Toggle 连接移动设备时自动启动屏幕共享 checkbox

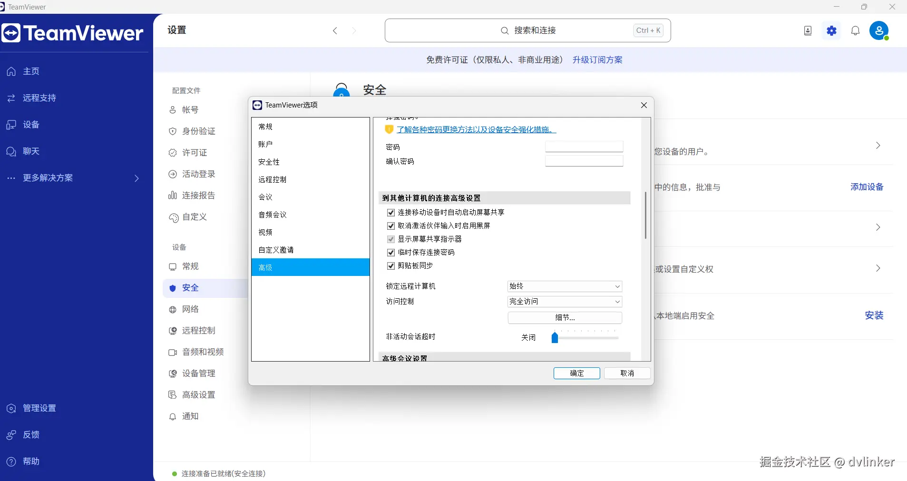[391, 213]
